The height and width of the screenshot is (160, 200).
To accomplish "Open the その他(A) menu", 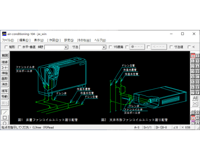I will (x=84, y=40).
